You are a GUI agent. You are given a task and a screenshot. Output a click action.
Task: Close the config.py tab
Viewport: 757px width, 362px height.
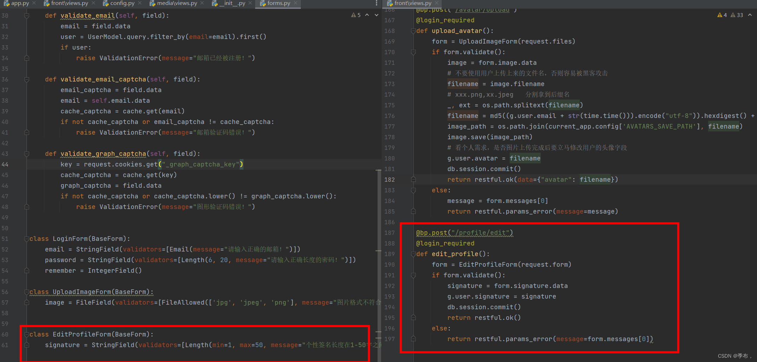pyautogui.click(x=140, y=3)
